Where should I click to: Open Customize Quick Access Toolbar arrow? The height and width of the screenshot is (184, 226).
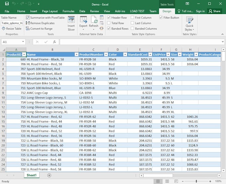coord(39,4)
